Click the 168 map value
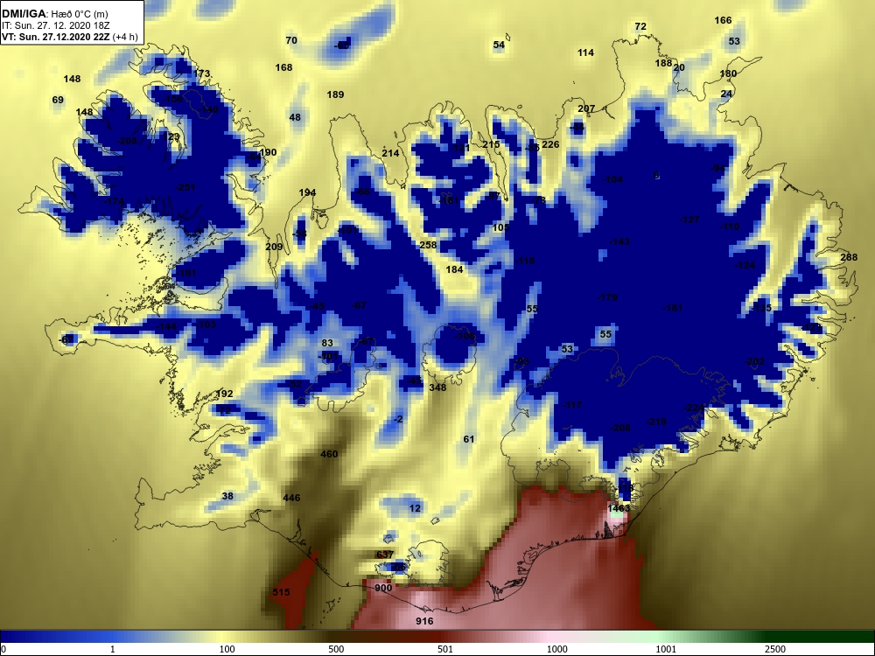This screenshot has height=656, width=875. [x=283, y=67]
